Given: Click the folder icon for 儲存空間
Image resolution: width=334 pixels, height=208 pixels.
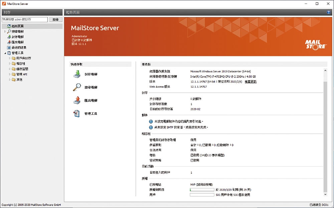Looking at the screenshot, I should [x=14, y=69].
